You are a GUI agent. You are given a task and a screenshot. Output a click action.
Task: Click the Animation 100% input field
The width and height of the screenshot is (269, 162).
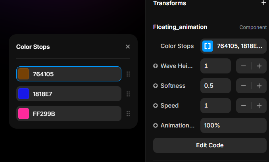tap(233, 125)
